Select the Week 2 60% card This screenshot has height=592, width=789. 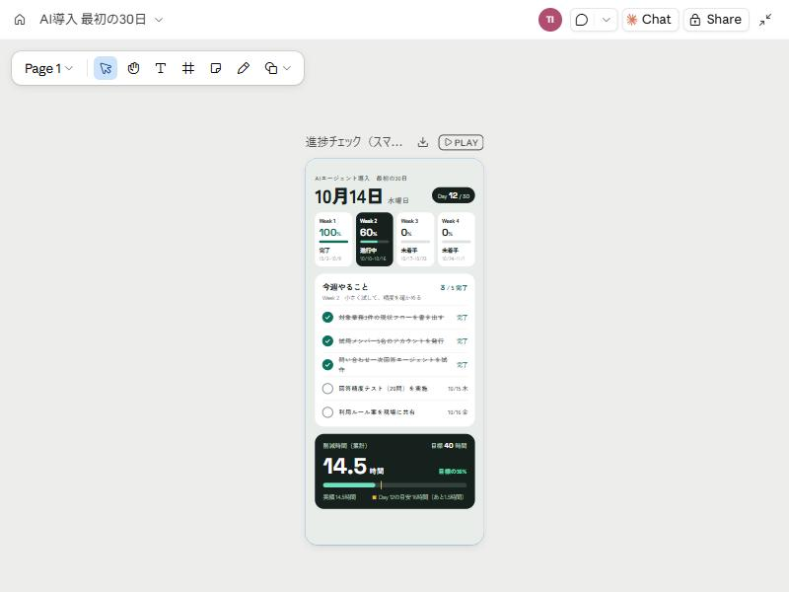[375, 239]
